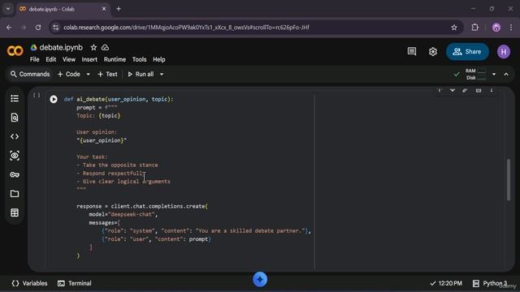
Task: Click the client.chat.completions.create line
Action: point(142,206)
